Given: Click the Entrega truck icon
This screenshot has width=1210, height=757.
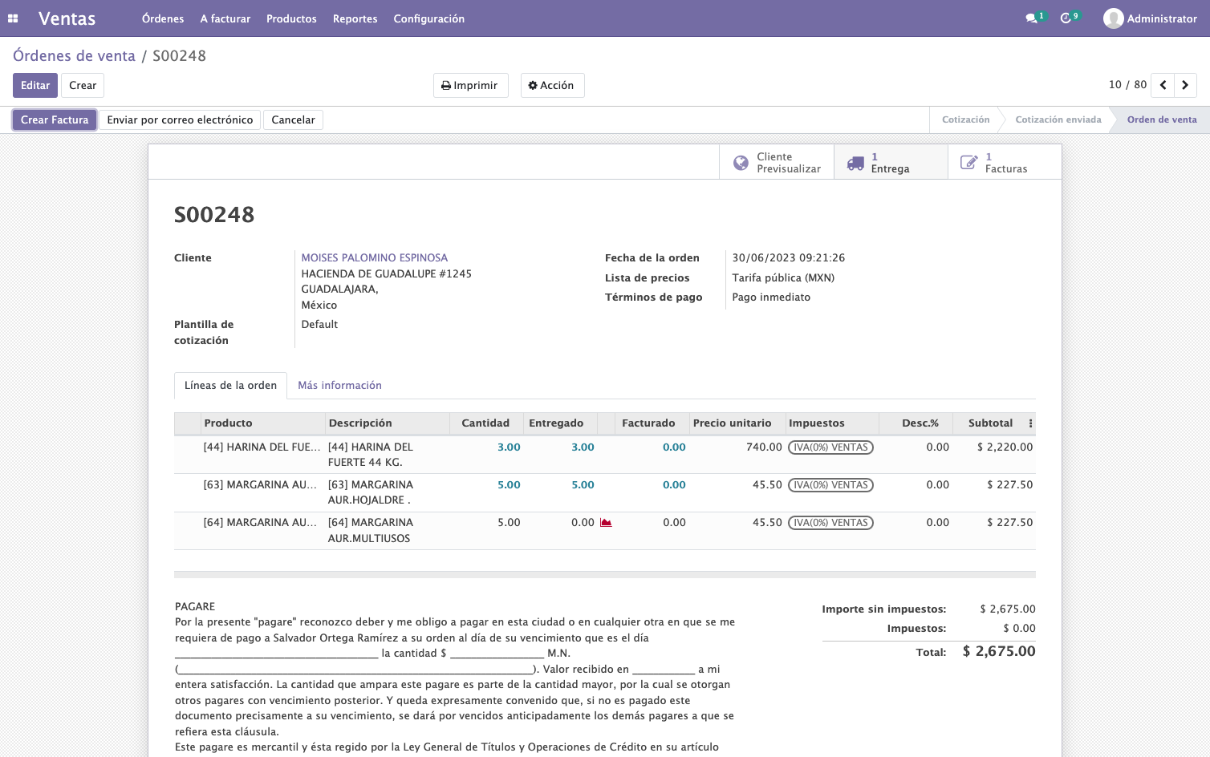Looking at the screenshot, I should [856, 163].
